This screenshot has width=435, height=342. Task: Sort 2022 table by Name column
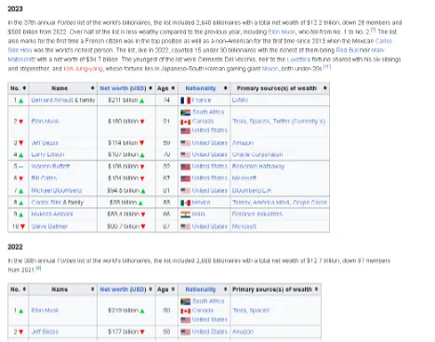92,289
